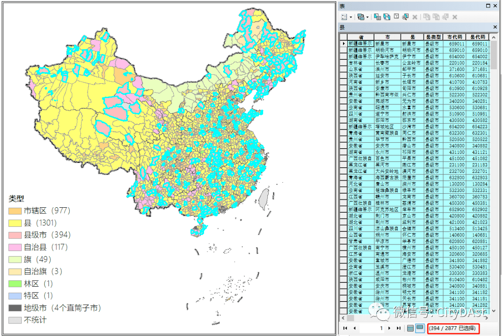Image resolution: width=502 pixels, height=336 pixels.
Task: Click the 市代码 column header
Action: 455,37
